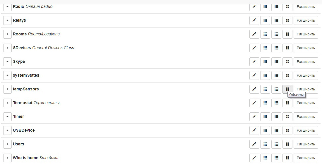Click Расширить button in Termostat row
Image resolution: width=322 pixels, height=165 pixels.
pos(306,103)
